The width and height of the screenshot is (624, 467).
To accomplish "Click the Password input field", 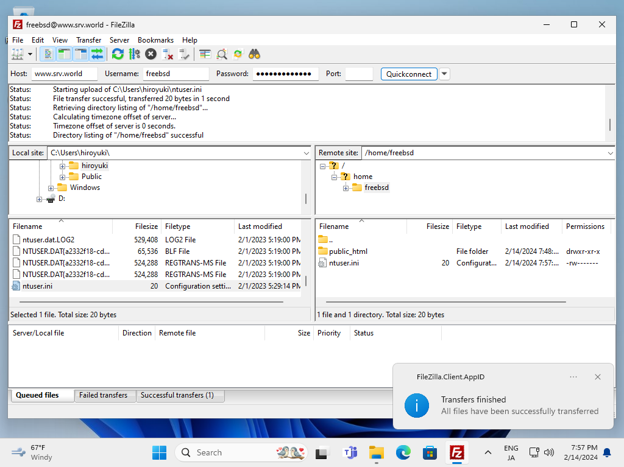I will (x=285, y=74).
